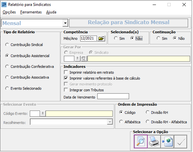Check Integrar com Tributos option
Screen dimensions: 193x152
coord(66,90)
